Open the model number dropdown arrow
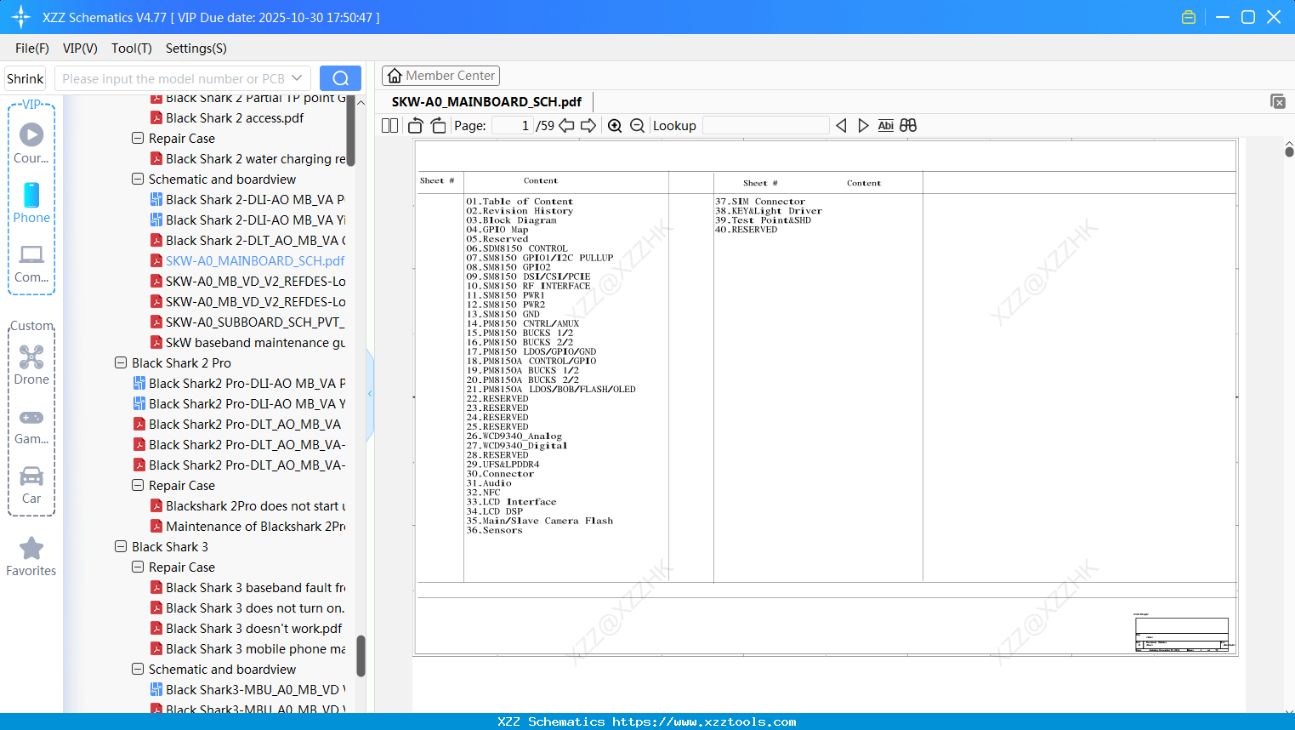The height and width of the screenshot is (730, 1295). [297, 78]
